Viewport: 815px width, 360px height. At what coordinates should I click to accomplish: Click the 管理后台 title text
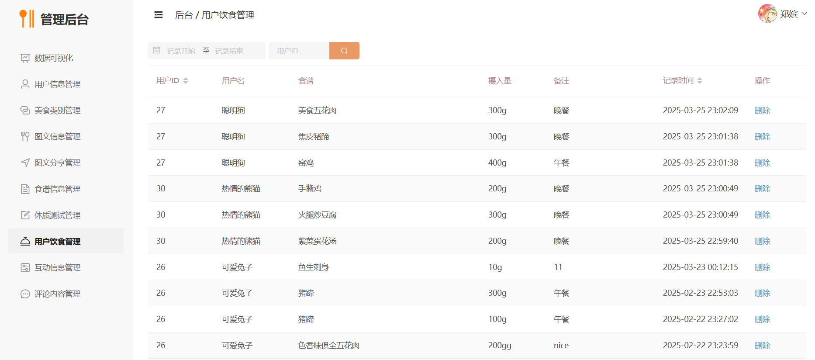65,19
